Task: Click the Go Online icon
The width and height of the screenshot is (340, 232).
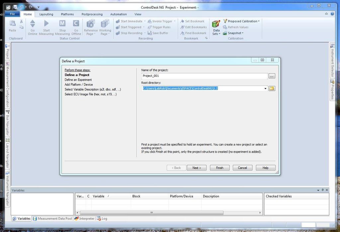Action: (x=33, y=24)
